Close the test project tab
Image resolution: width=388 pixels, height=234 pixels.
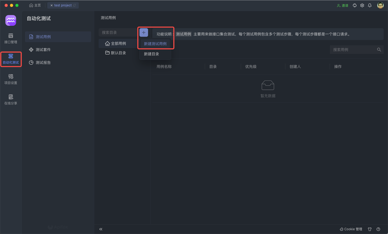pos(52,5)
